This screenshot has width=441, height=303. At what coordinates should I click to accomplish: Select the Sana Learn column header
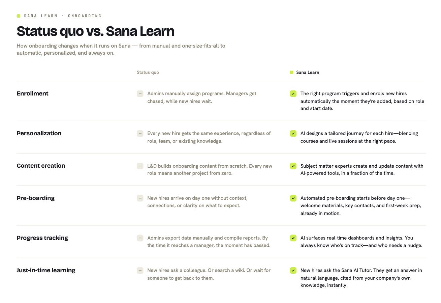(308, 72)
